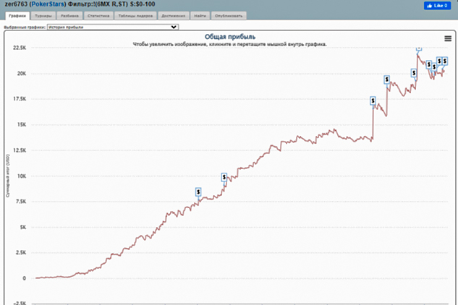This screenshot has width=458, height=305.
Task: Click the $ marker at the chart's peak
Action: tap(418, 48)
